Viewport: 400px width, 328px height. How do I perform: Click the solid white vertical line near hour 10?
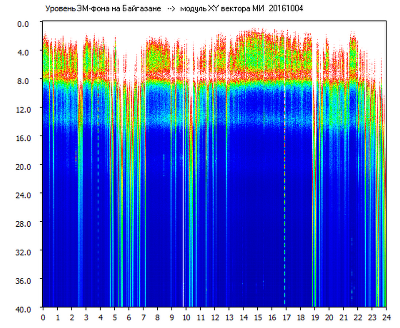183,219
